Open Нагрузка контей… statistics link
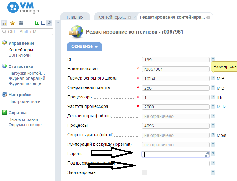Screen dimensions: 237x181 [x=27, y=73]
